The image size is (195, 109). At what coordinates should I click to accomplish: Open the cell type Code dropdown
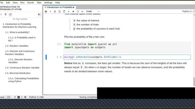(93, 12)
